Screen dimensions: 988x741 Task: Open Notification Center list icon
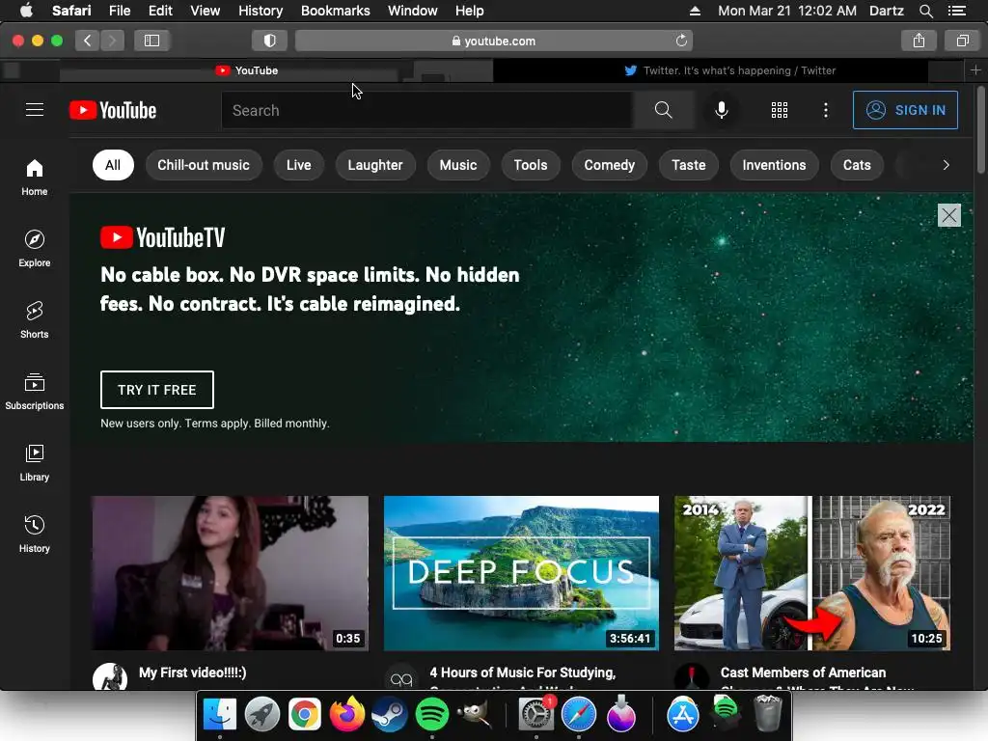956,11
